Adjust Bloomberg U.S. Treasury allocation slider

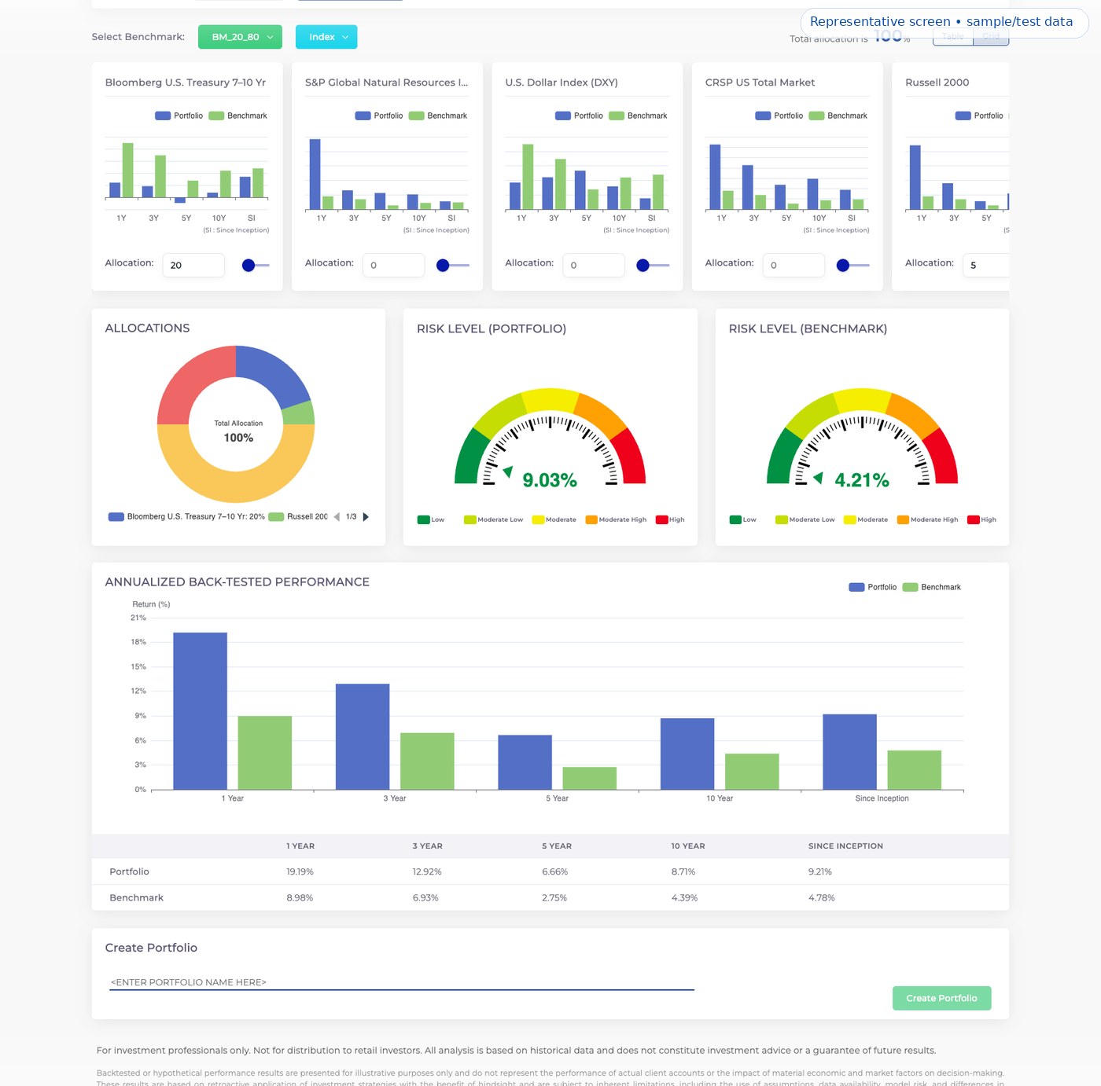point(256,266)
